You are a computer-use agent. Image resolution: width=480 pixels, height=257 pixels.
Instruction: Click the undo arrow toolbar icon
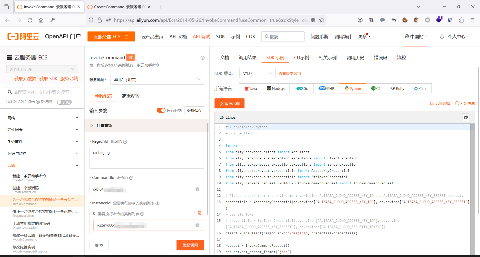(x=394, y=20)
